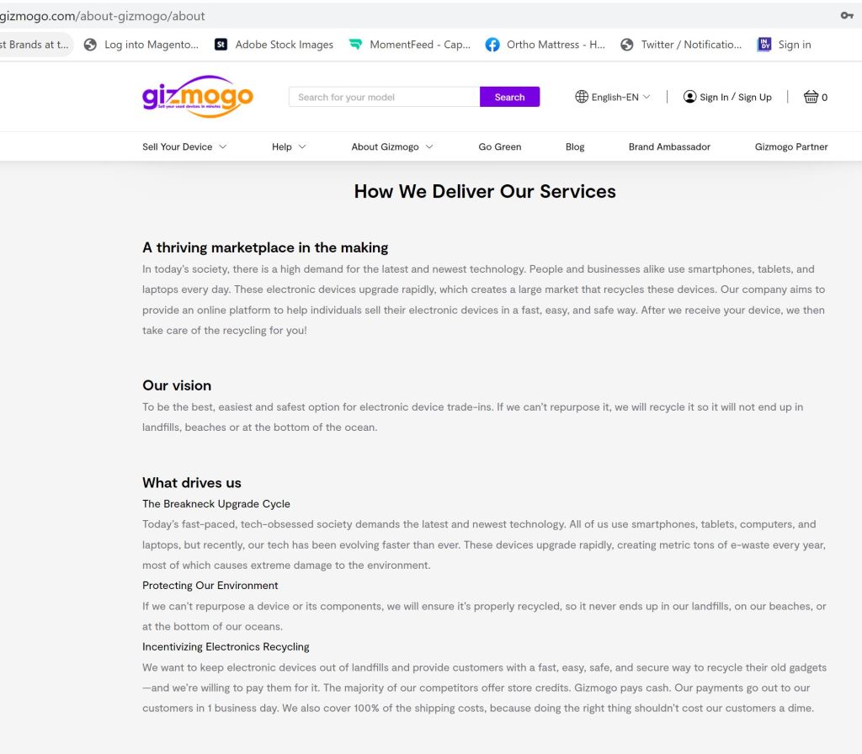Click the Gizmogo logo
Image resolution: width=862 pixels, height=754 pixels.
tap(198, 97)
